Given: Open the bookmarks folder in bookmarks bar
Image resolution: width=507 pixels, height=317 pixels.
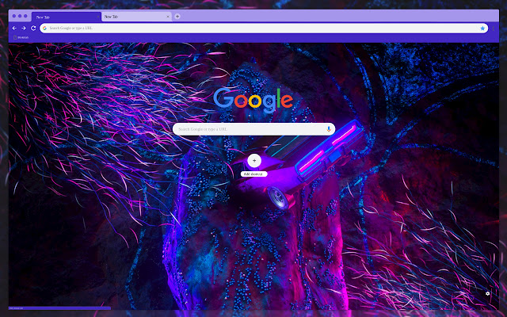Looking at the screenshot, I should [21, 37].
